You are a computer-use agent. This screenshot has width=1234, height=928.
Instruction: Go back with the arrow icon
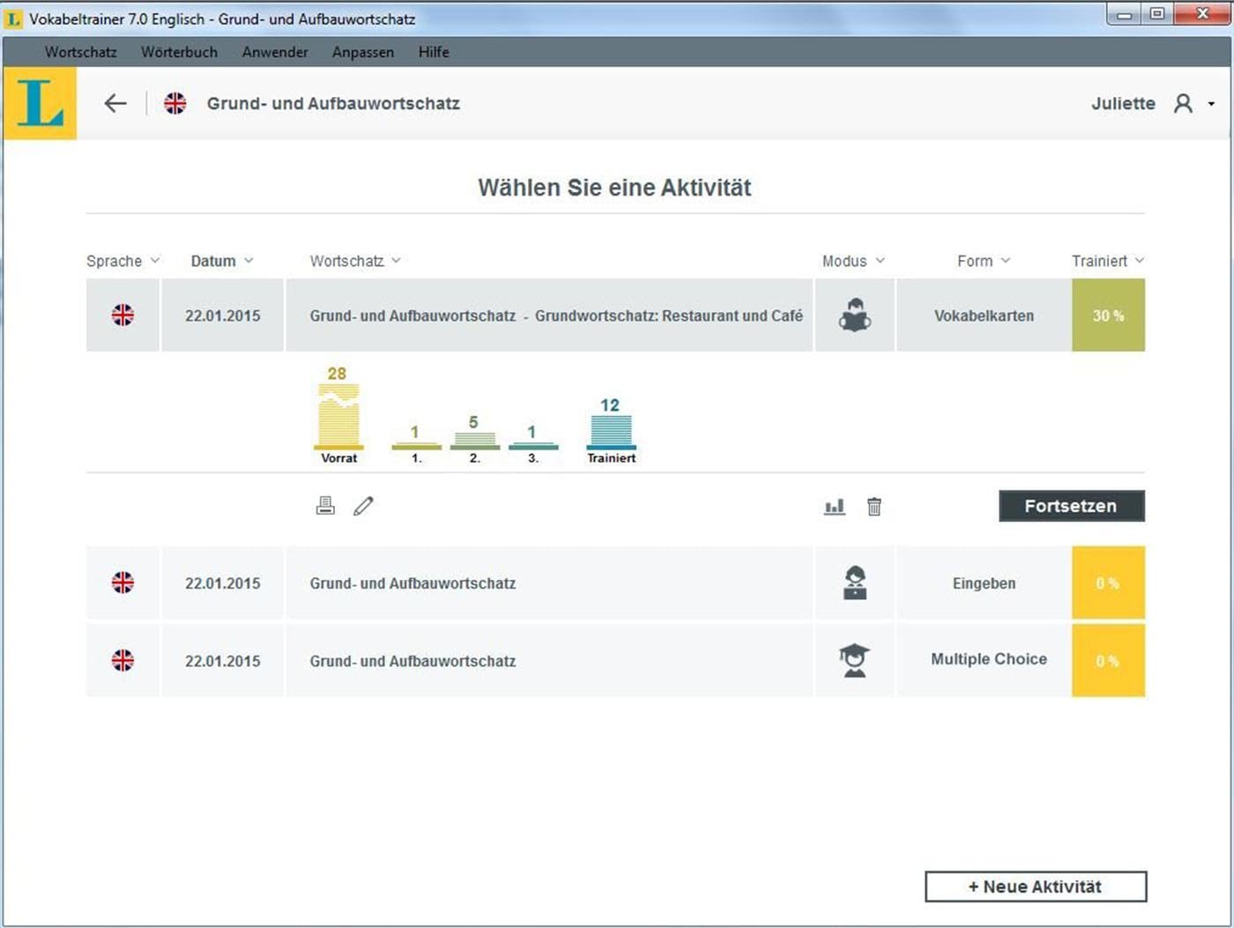(115, 103)
